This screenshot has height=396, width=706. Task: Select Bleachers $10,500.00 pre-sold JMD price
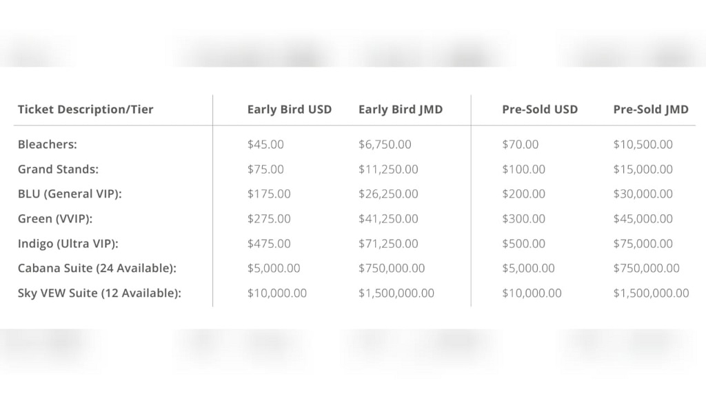643,145
